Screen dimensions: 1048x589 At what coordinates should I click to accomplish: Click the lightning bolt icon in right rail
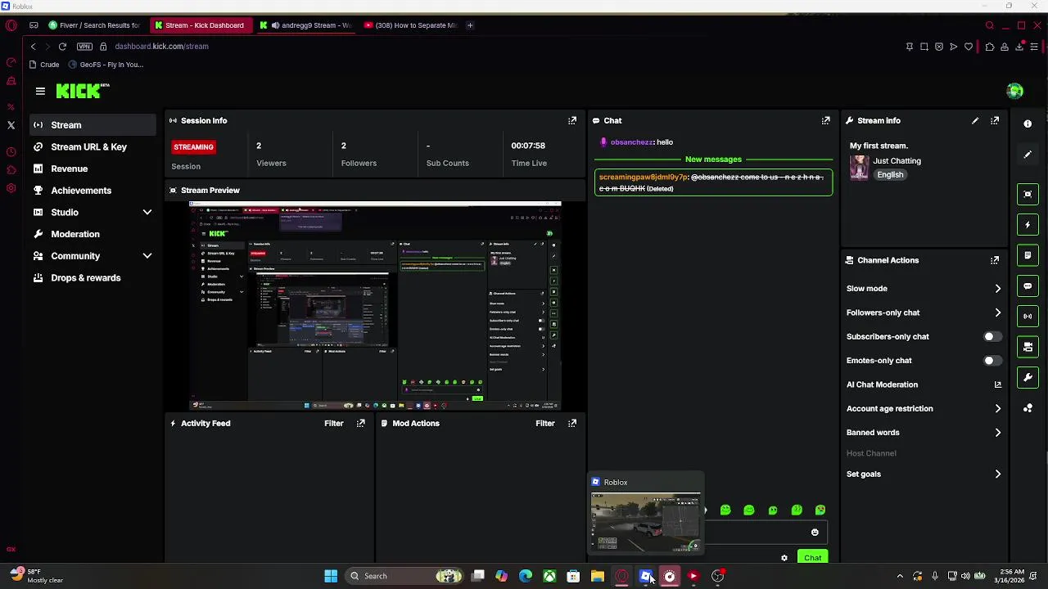1028,225
